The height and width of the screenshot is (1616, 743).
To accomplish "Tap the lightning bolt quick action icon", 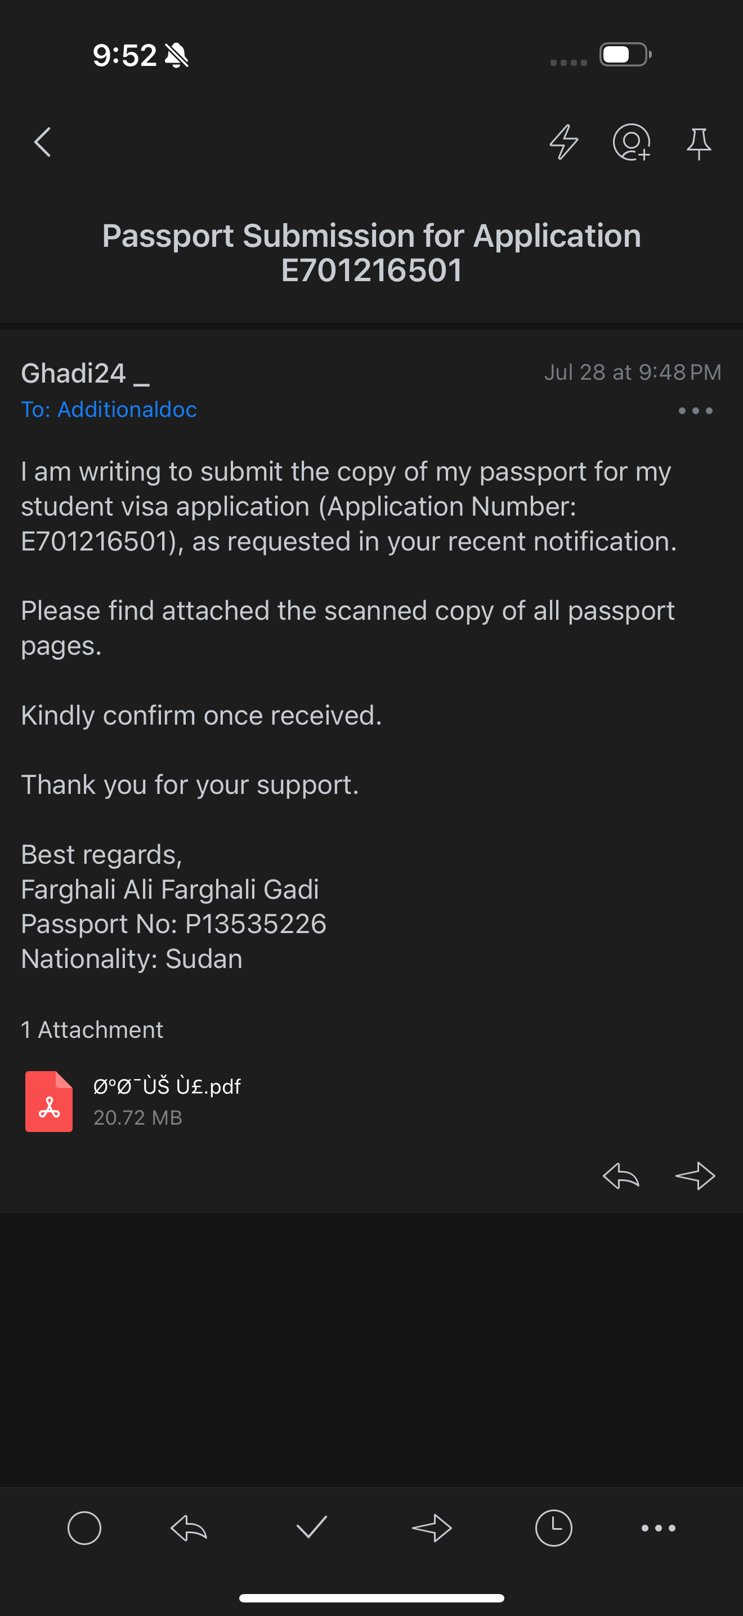I will tap(564, 143).
